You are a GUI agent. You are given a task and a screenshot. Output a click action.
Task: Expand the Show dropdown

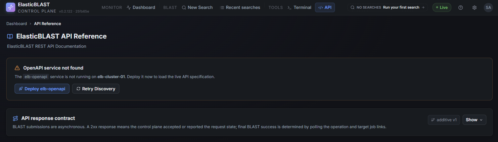pyautogui.click(x=474, y=120)
